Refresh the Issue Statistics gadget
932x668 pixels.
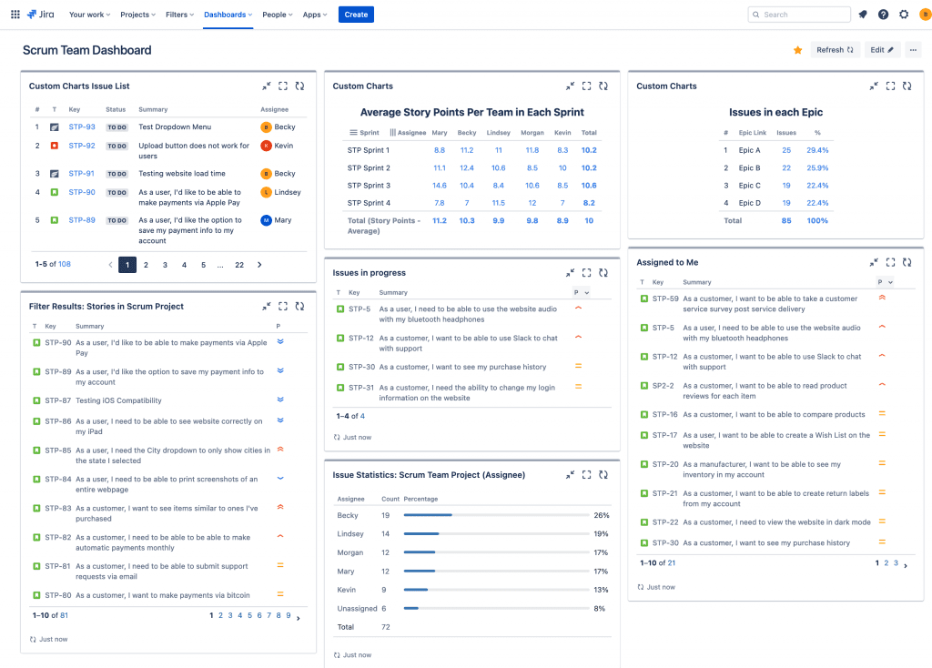point(603,475)
